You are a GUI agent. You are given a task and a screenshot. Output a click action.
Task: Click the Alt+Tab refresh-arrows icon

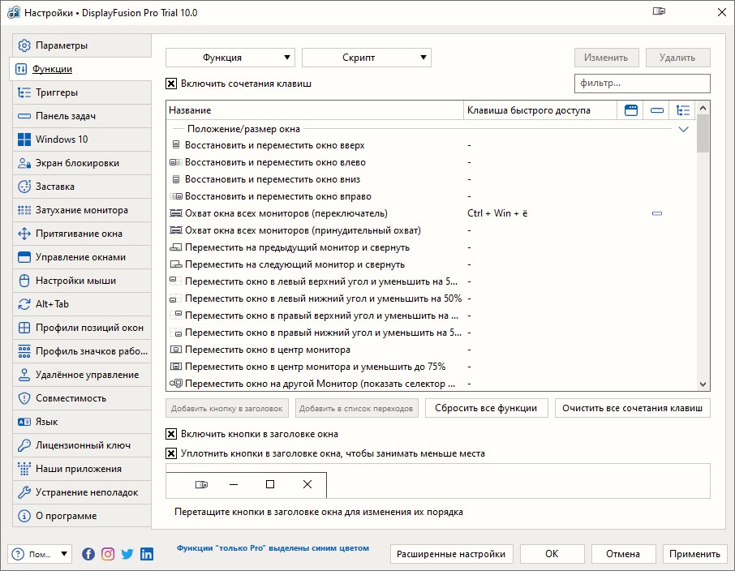[x=24, y=304]
